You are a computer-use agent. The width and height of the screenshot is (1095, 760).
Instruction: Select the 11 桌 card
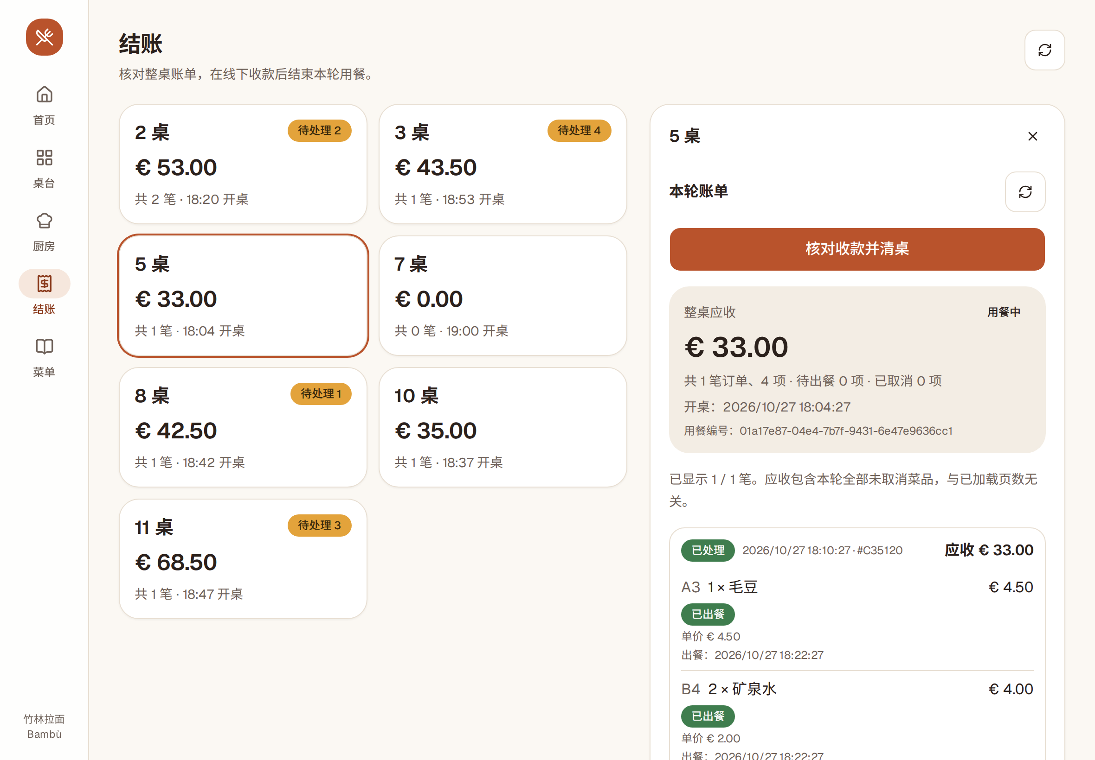click(x=243, y=558)
